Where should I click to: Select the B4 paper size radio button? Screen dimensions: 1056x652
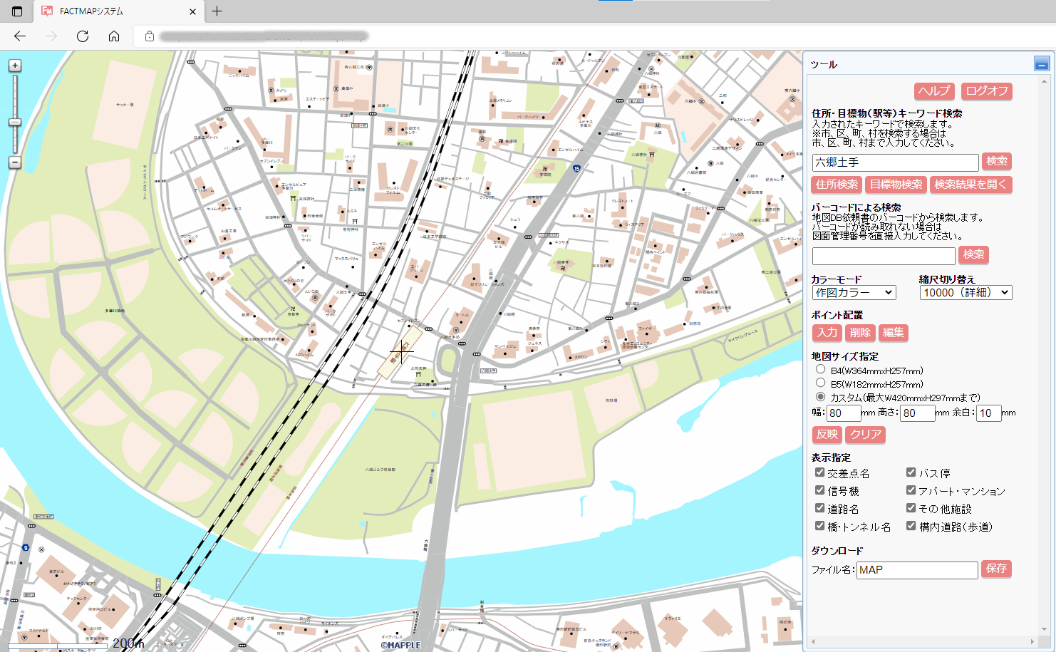coord(820,369)
